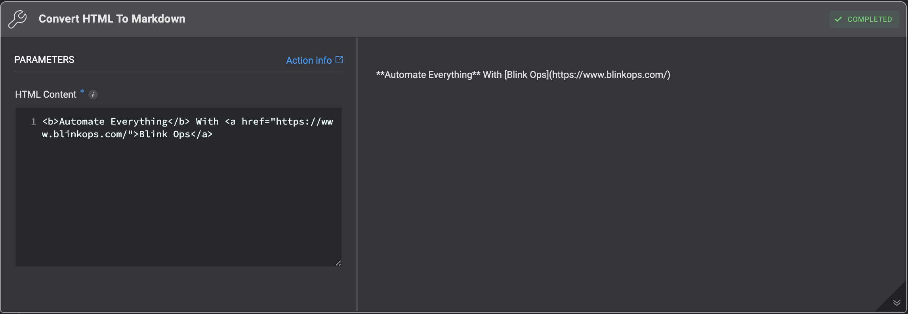Screen dimensions: 908x314
Task: Click the line number 1 in the editor gutter
Action: pos(34,121)
